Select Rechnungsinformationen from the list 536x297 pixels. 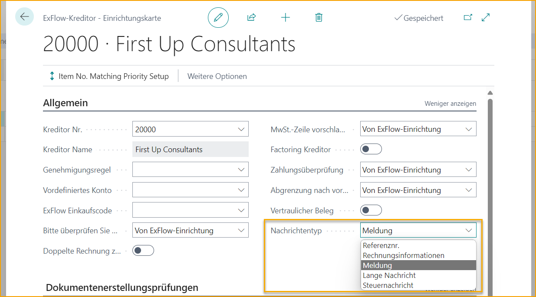click(x=404, y=255)
